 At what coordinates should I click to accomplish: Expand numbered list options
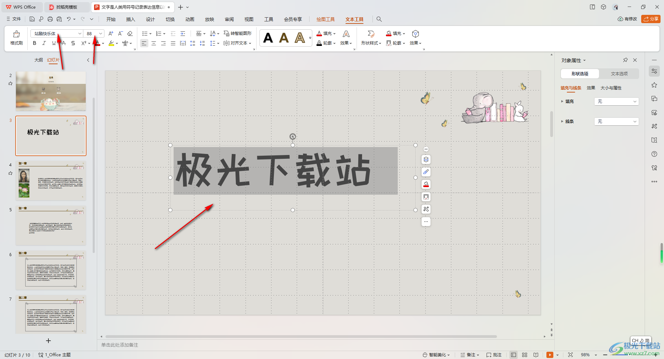(164, 34)
